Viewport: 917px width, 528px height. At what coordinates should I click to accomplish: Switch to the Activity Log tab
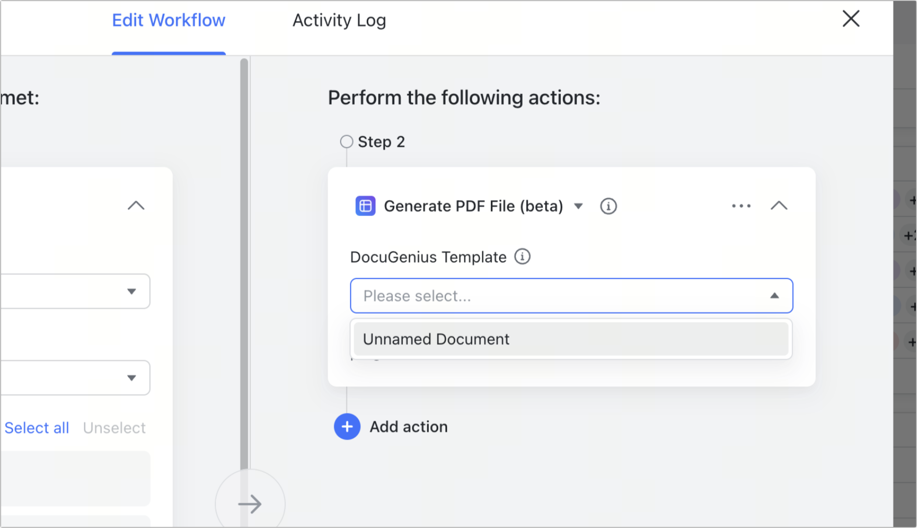point(339,20)
